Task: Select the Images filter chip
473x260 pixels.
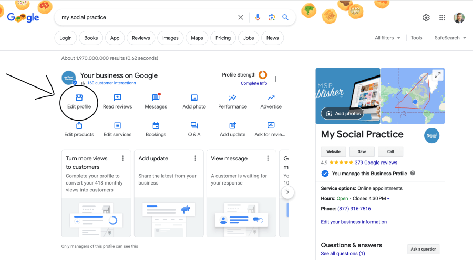Action: [x=170, y=38]
